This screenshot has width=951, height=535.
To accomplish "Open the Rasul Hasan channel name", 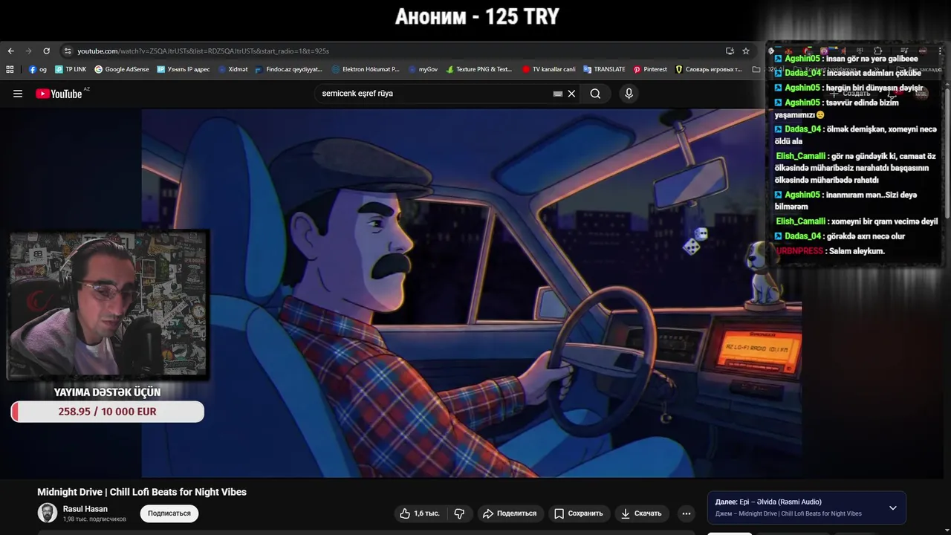I will pos(85,509).
